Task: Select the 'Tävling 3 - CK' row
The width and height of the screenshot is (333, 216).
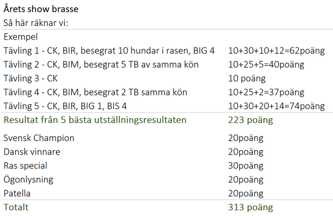Action: point(30,78)
